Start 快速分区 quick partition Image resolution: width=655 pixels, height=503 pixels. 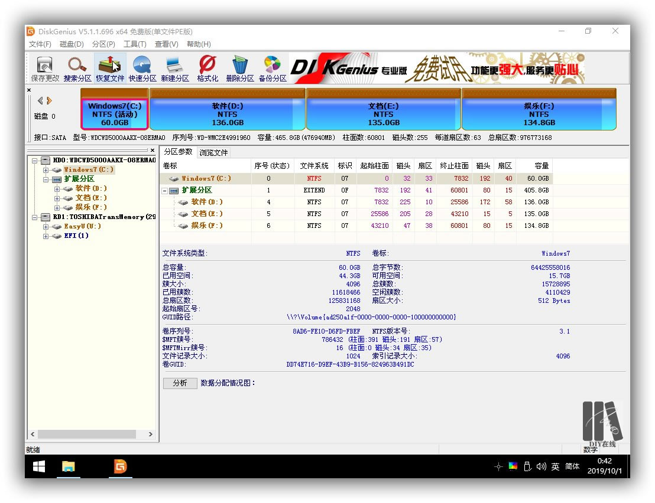pos(142,68)
